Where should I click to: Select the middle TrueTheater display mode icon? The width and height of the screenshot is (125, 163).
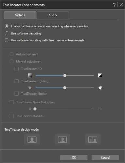click(62, 140)
